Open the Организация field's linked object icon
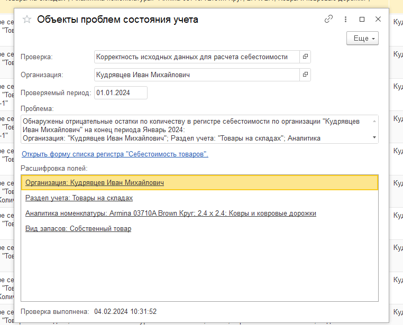403x325 pixels. (x=305, y=75)
